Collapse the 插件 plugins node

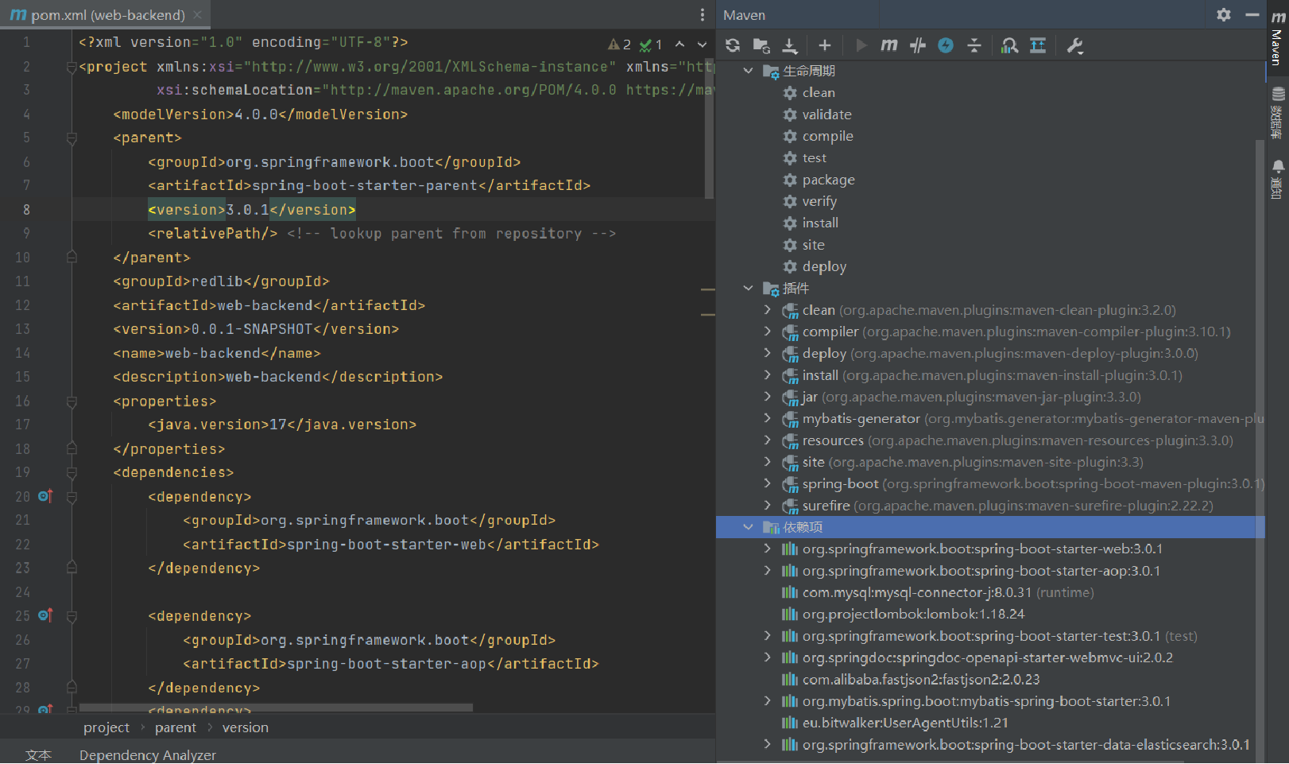pyautogui.click(x=748, y=288)
